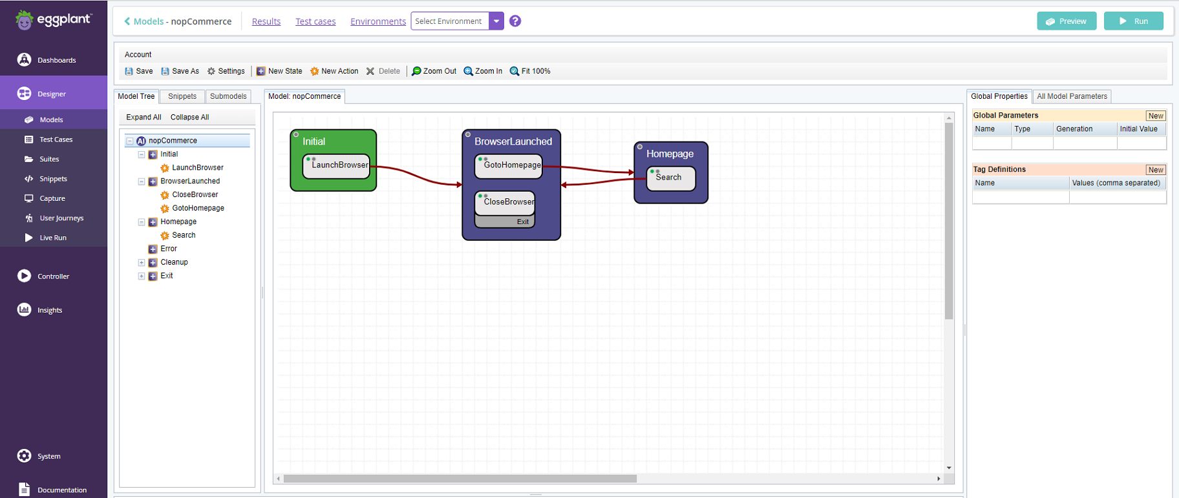Click the LaunchBrowser action node on canvas
The width and height of the screenshot is (1179, 498).
coord(336,166)
